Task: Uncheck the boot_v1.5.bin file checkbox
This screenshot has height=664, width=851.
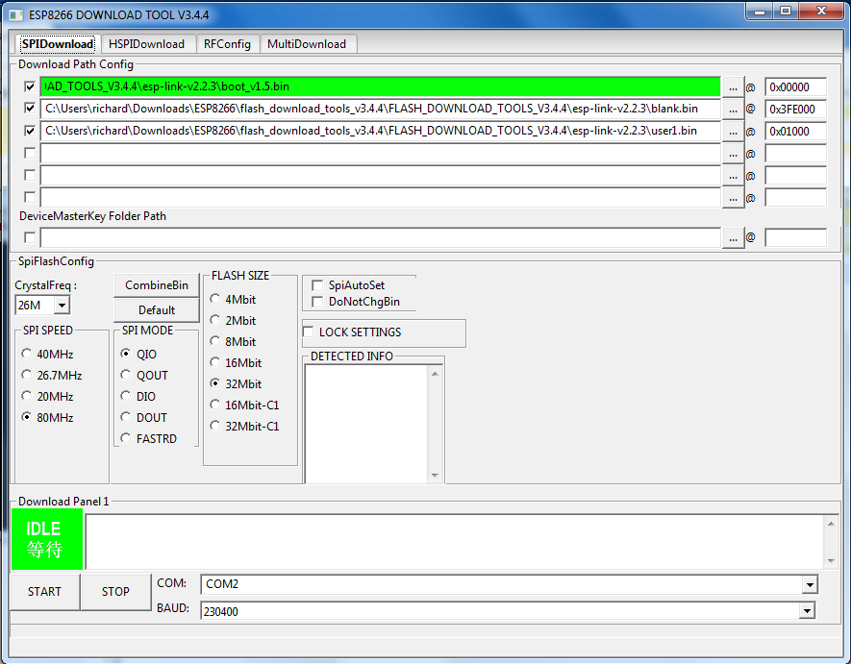Action: tap(30, 86)
